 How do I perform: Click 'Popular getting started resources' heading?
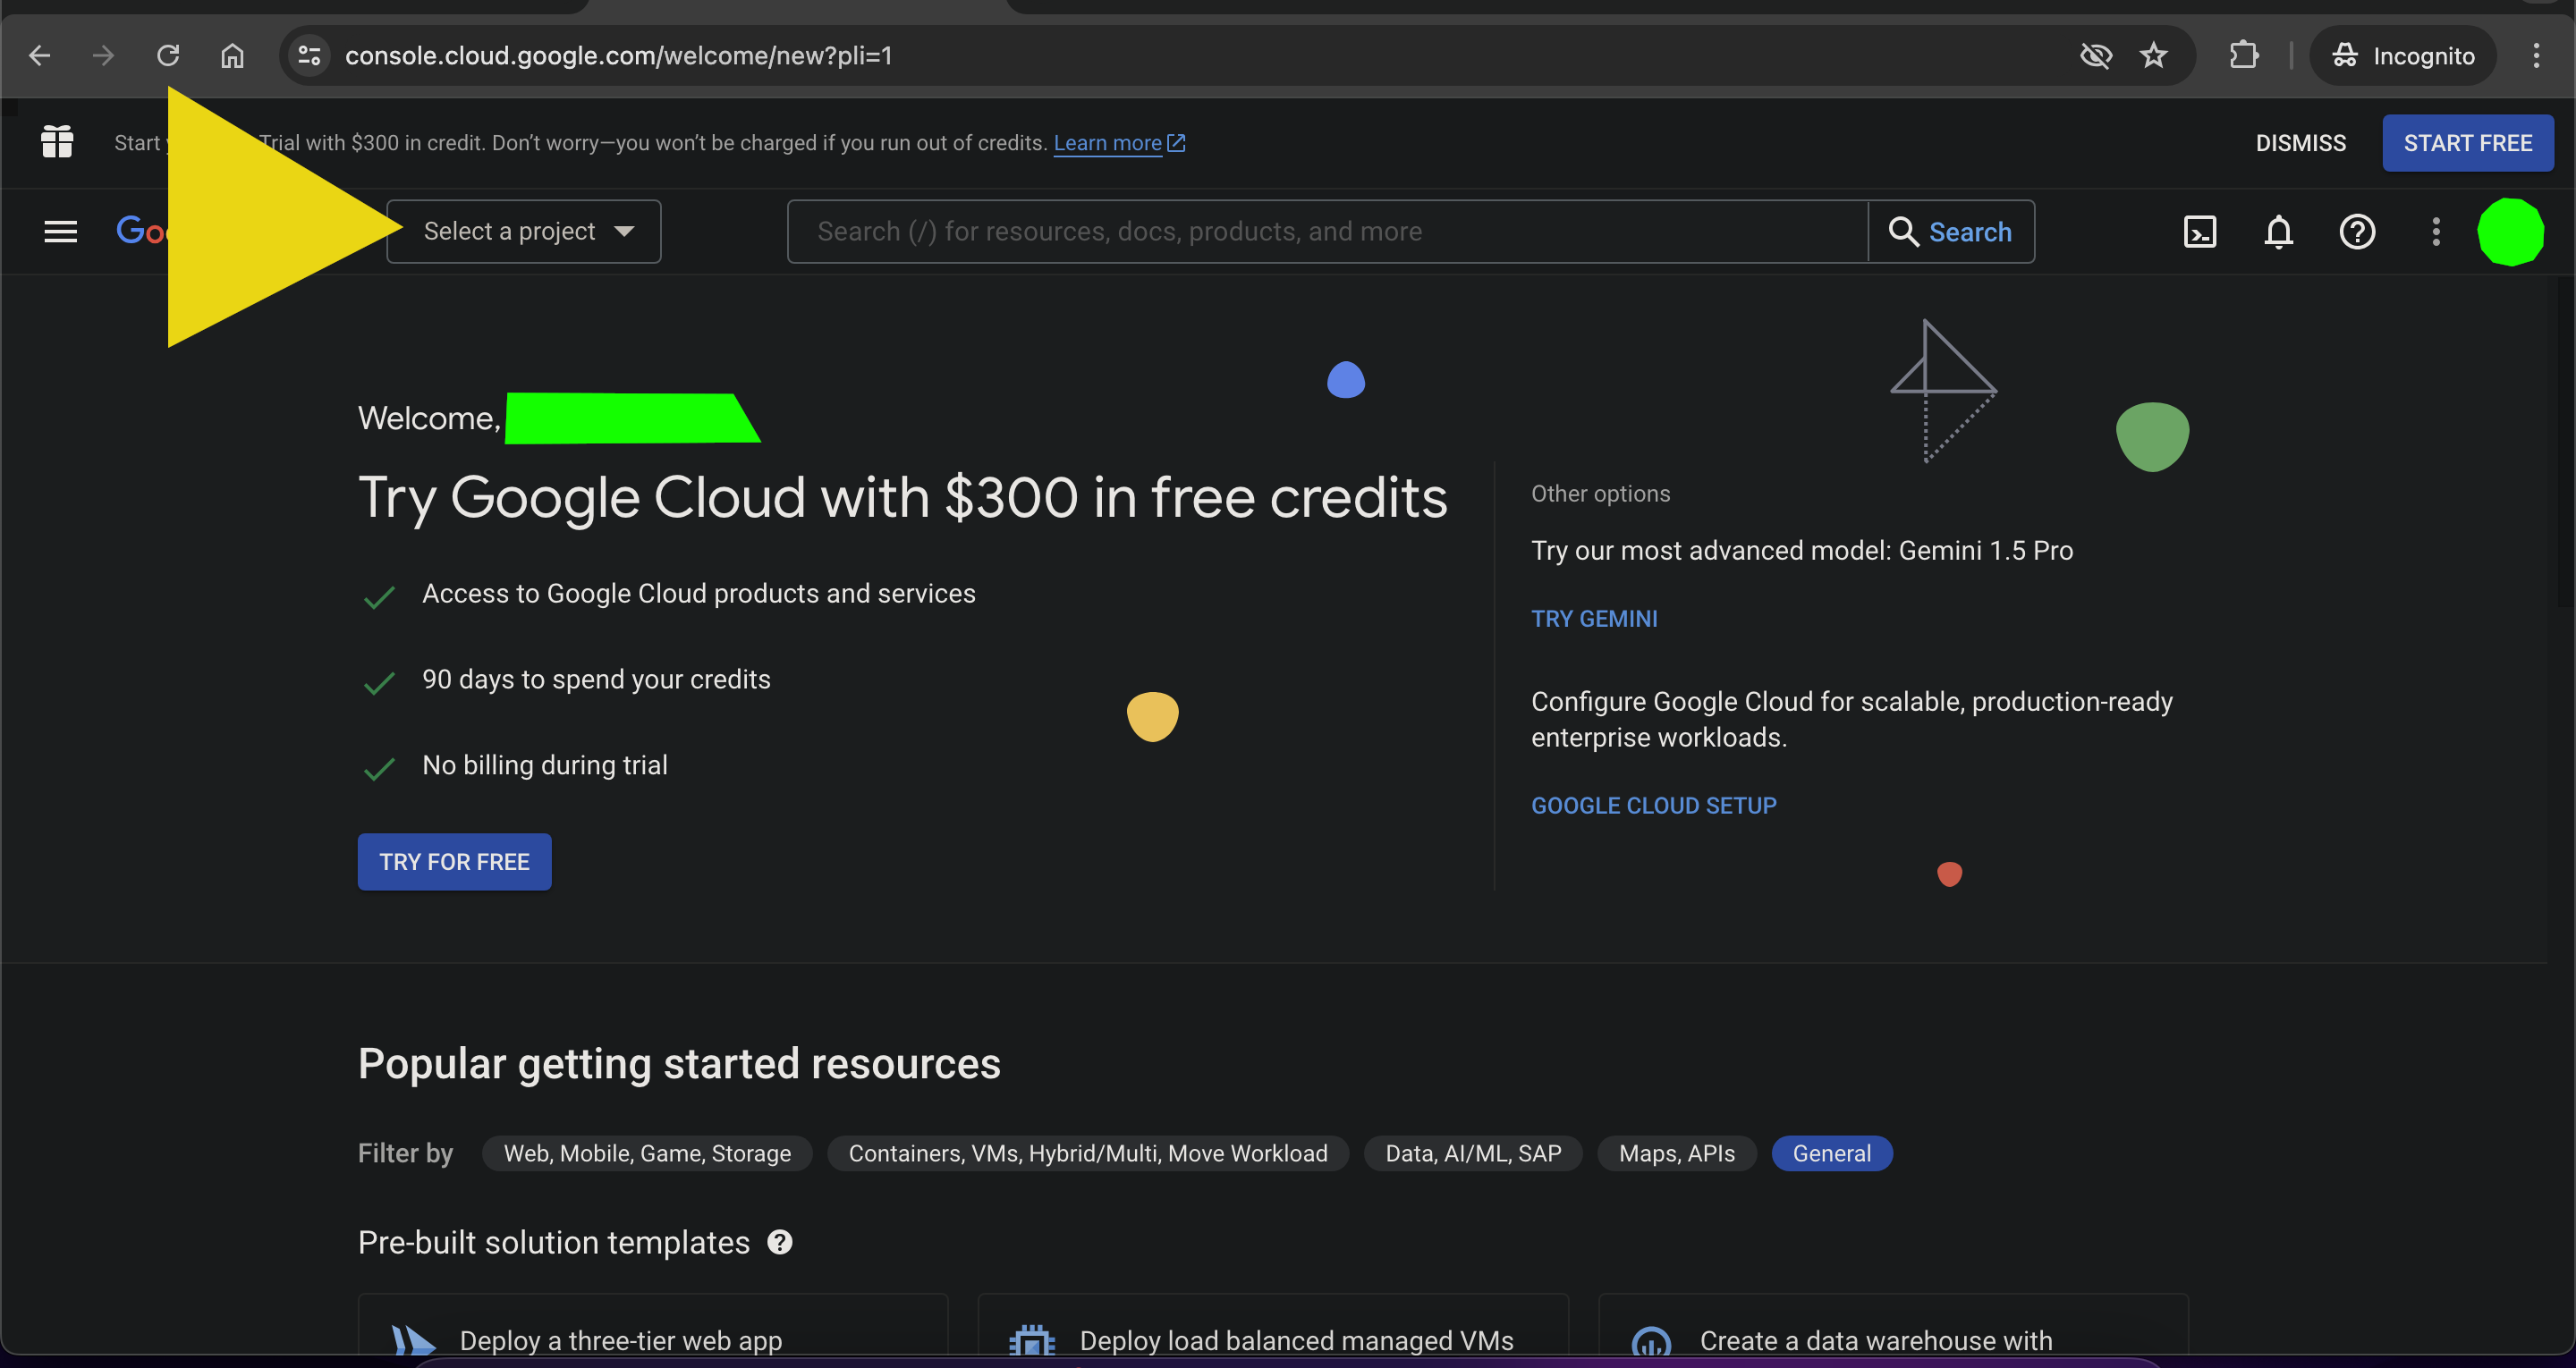tap(679, 1064)
